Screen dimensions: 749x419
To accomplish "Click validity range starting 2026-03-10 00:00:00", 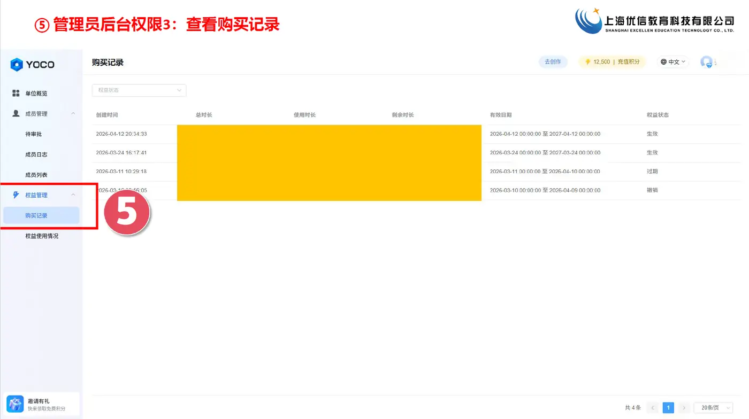I will pos(545,190).
